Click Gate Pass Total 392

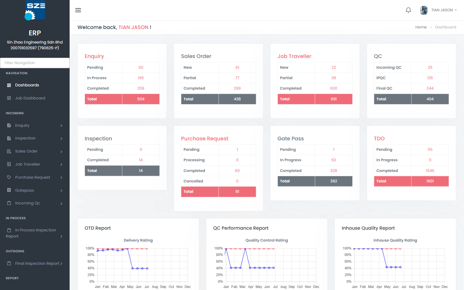pyautogui.click(x=333, y=181)
